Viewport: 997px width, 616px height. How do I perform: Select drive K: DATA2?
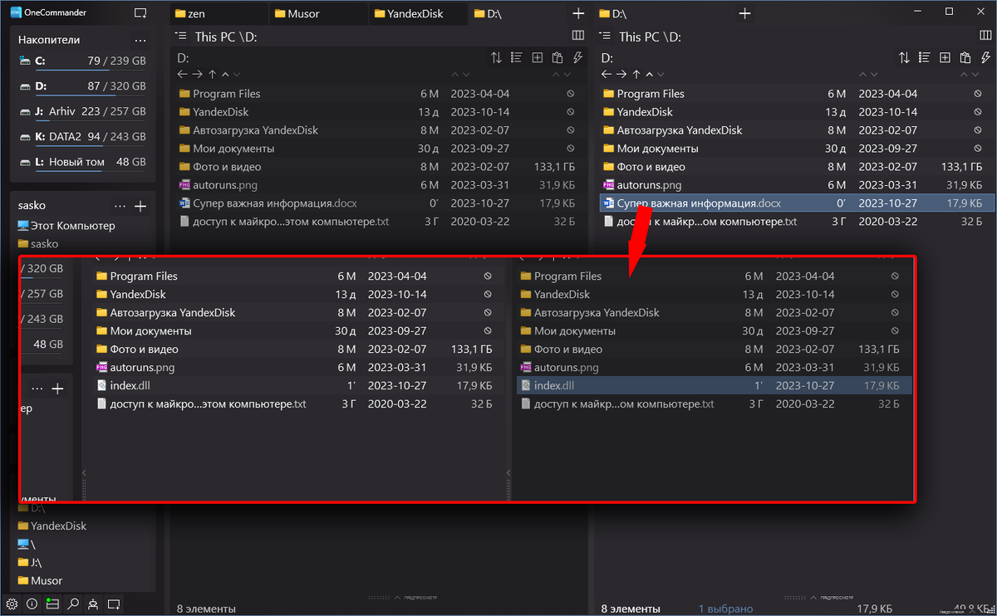[81, 137]
